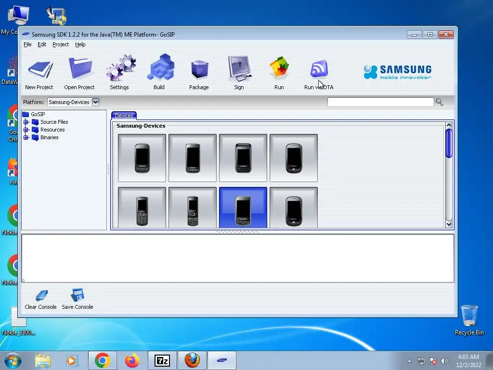Click the Run puzzle icon
The height and width of the screenshot is (370, 493).
(279, 66)
